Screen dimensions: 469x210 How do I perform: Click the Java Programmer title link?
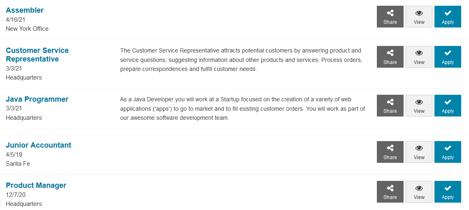pos(37,99)
